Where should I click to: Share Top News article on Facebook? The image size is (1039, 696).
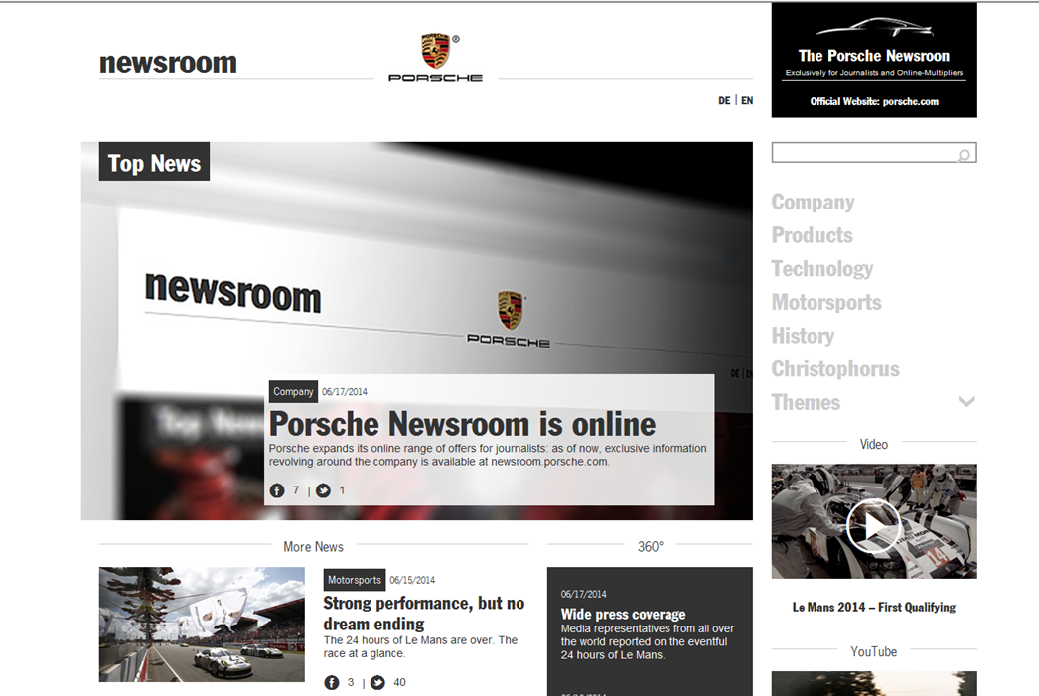pos(277,490)
